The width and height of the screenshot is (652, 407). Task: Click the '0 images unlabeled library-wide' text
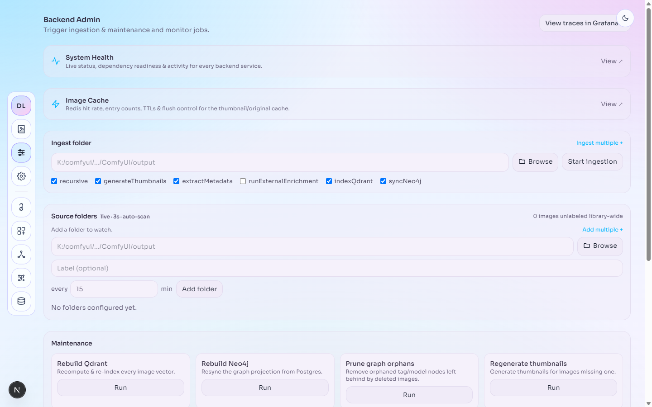point(578,216)
